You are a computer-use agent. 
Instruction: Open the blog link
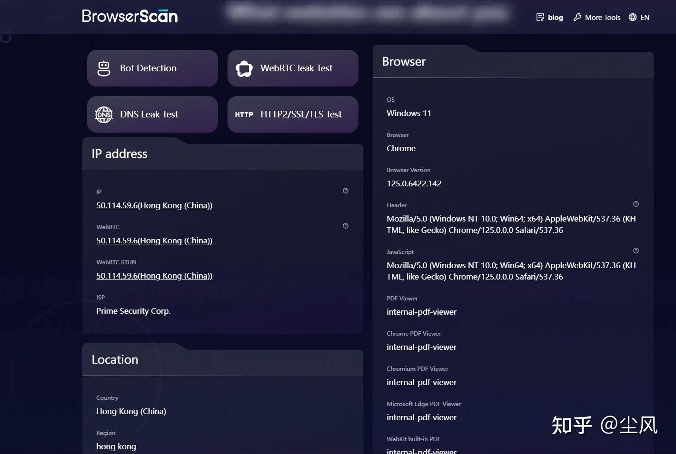555,17
